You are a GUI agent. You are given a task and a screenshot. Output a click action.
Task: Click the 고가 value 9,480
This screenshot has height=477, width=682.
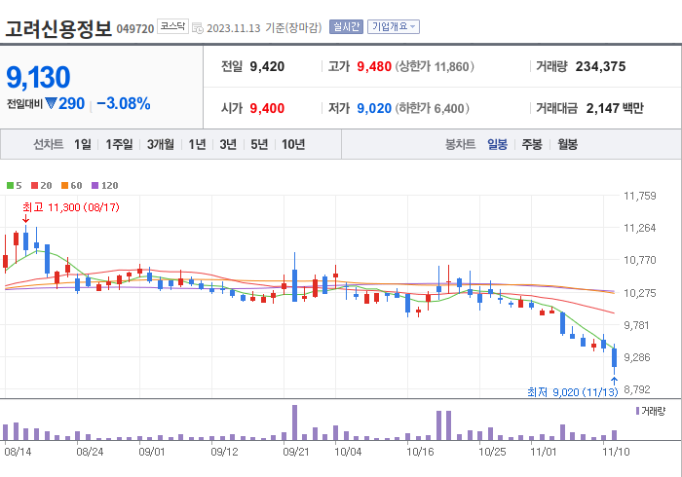coord(374,66)
